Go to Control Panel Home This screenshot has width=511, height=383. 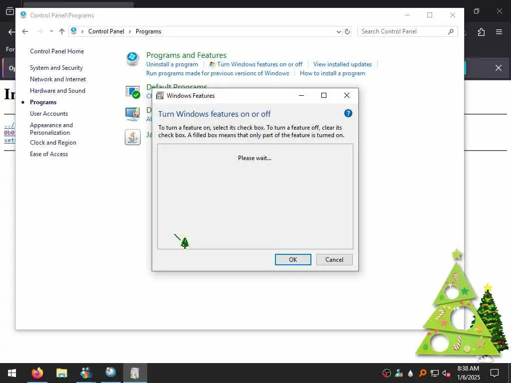[57, 51]
